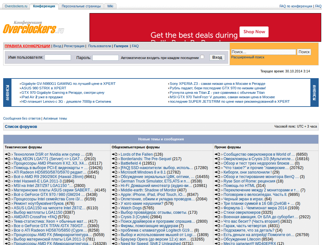The image size is (326, 245).
Task: Open 'iPad Air 2 уже в продаже' announcement
Action: point(42,97)
